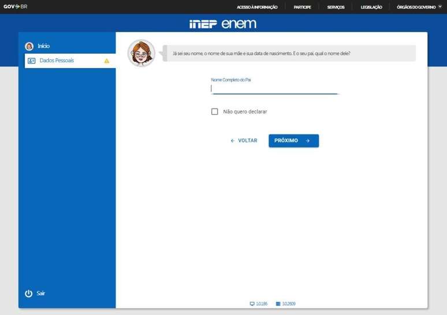Click the Início avatar icon in sidebar
The width and height of the screenshot is (447, 315).
[29, 46]
